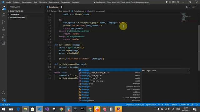Open the Windows Start button
The width and height of the screenshot is (200, 112).
(x=3, y=109)
